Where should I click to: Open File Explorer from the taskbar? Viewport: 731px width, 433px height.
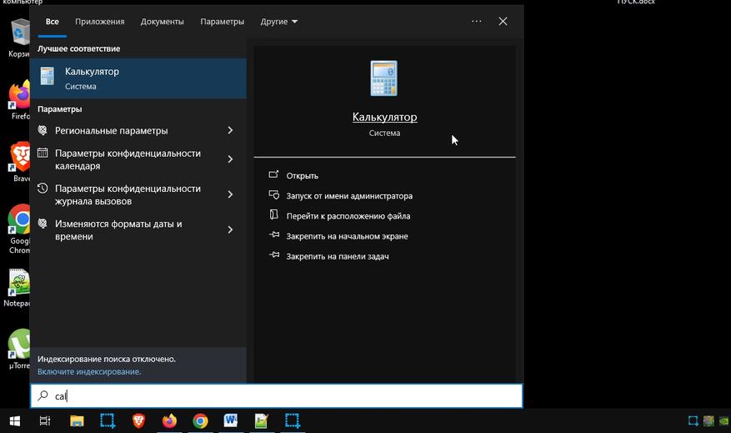[x=77, y=420]
